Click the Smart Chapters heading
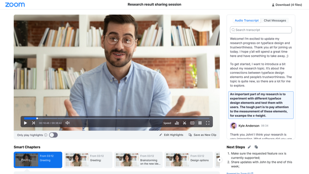Viewport: 309px width, 174px height. click(27, 147)
